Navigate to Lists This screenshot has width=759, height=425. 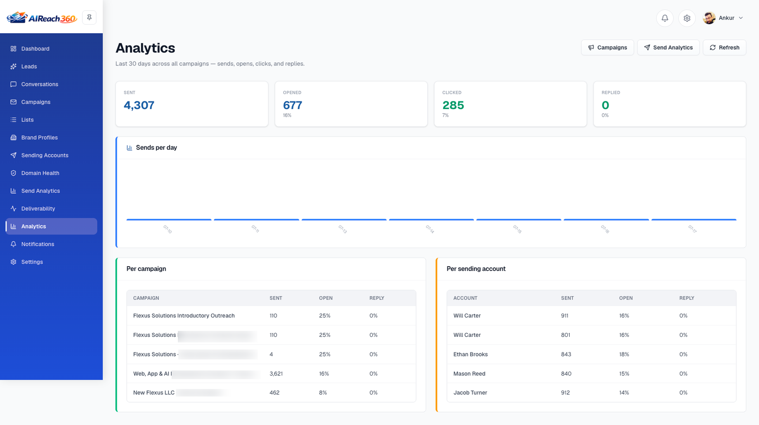click(x=51, y=120)
